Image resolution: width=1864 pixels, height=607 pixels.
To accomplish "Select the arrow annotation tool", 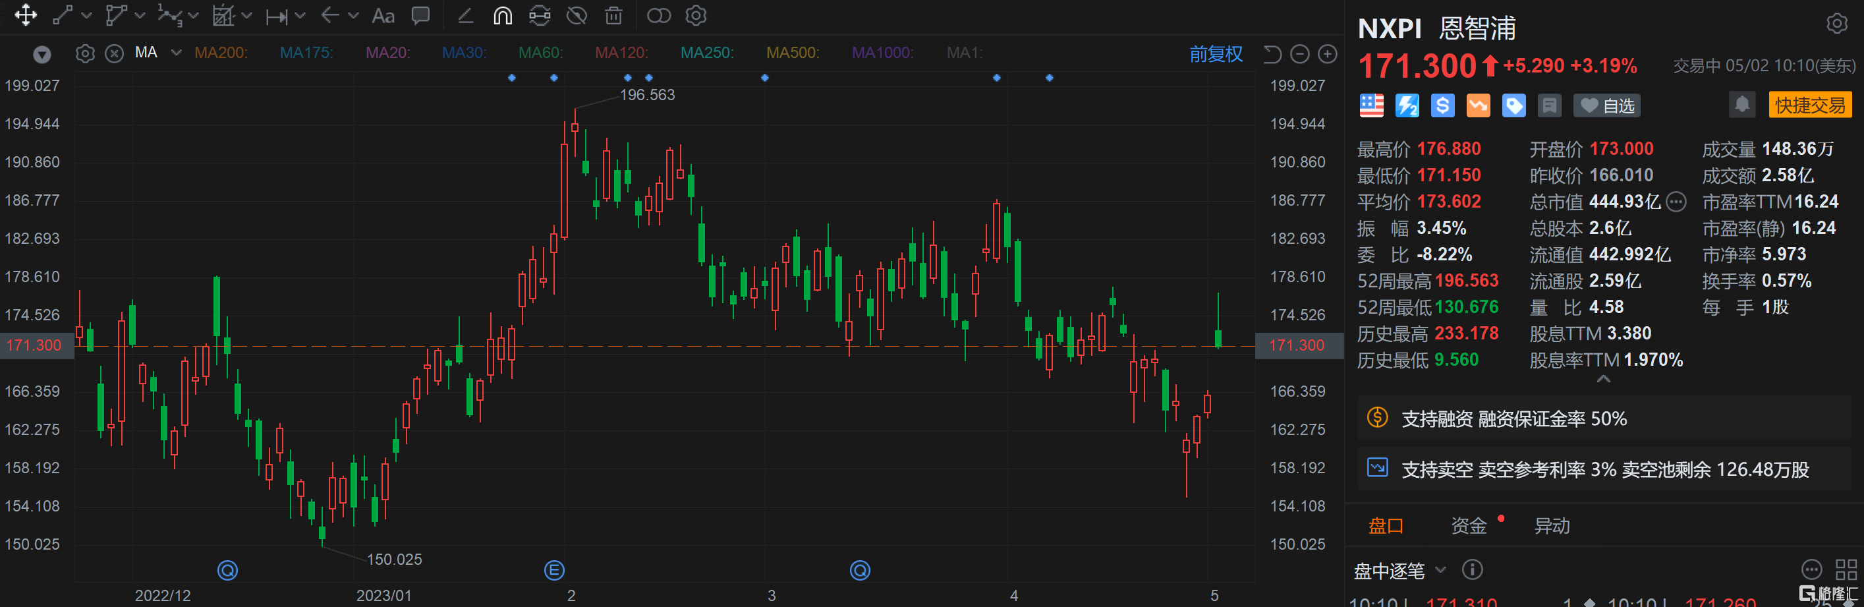I will 330,15.
